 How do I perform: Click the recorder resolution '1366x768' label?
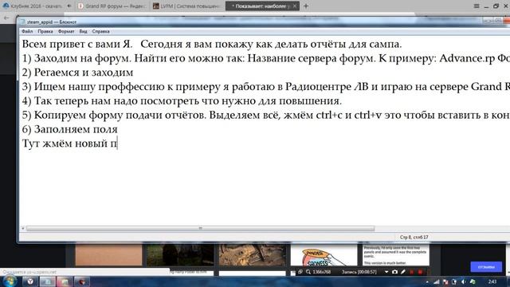click(x=322, y=272)
